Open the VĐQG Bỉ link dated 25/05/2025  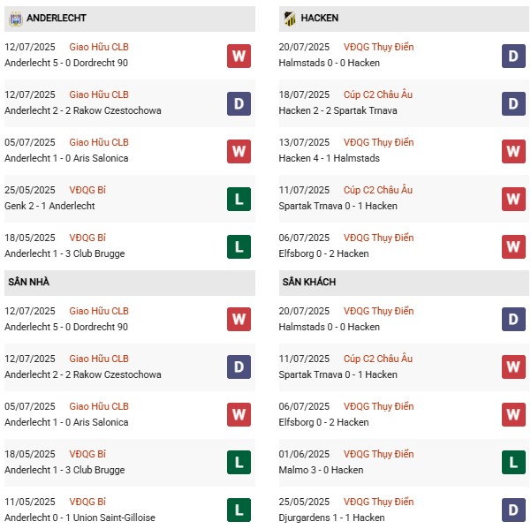point(87,190)
